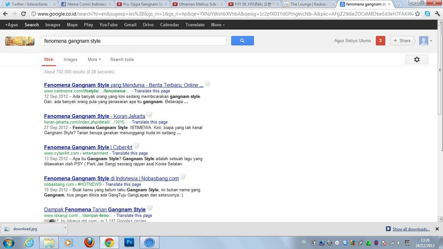The image size is (443, 249).
Task: Click the green triangle tray icon
Action: click(369, 243)
